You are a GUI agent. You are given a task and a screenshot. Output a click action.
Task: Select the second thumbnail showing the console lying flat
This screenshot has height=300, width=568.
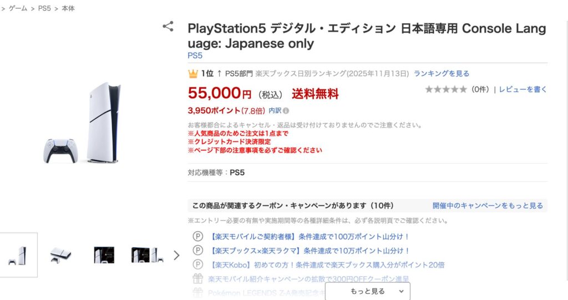click(60, 255)
